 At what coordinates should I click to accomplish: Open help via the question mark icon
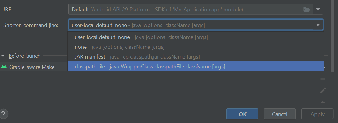coord(4,113)
